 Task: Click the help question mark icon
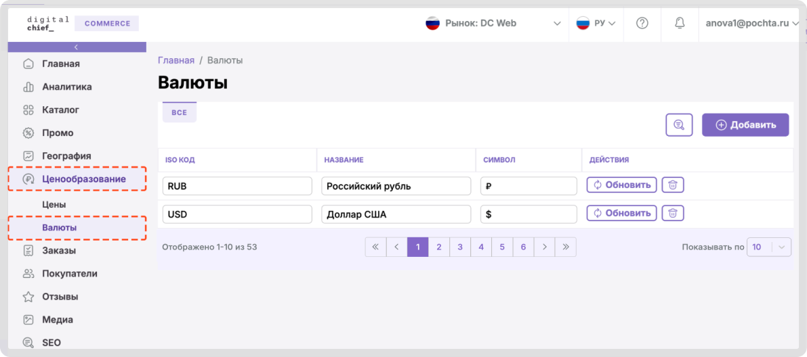(642, 23)
